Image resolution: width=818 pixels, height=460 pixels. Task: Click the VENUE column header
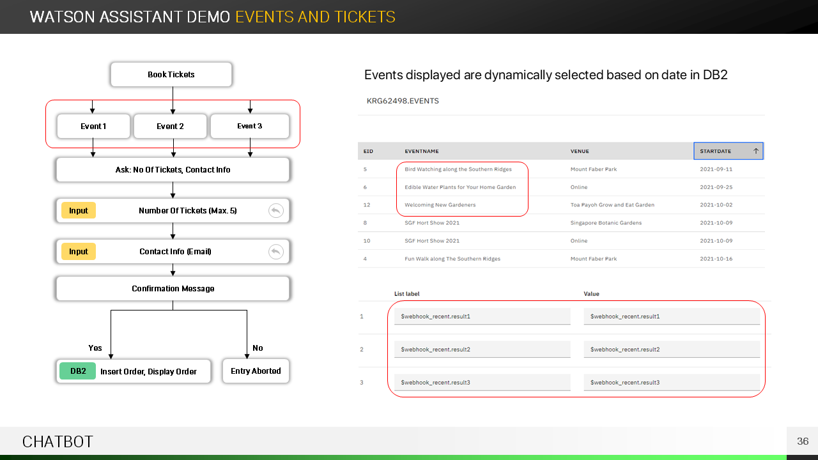tap(580, 151)
